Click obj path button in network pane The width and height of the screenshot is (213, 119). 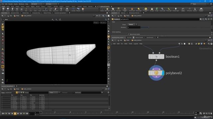coord(120,40)
